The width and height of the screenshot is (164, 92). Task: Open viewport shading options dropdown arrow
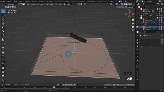pyautogui.click(x=133, y=4)
